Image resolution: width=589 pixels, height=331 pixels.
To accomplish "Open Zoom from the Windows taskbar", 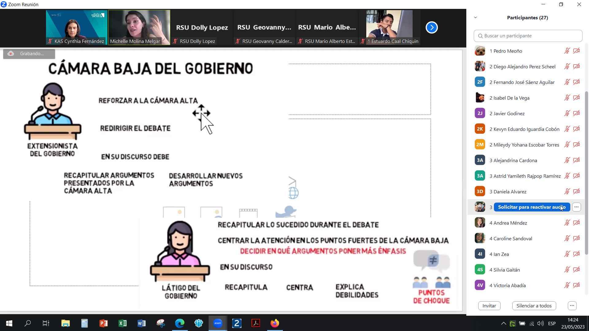I will point(218,323).
